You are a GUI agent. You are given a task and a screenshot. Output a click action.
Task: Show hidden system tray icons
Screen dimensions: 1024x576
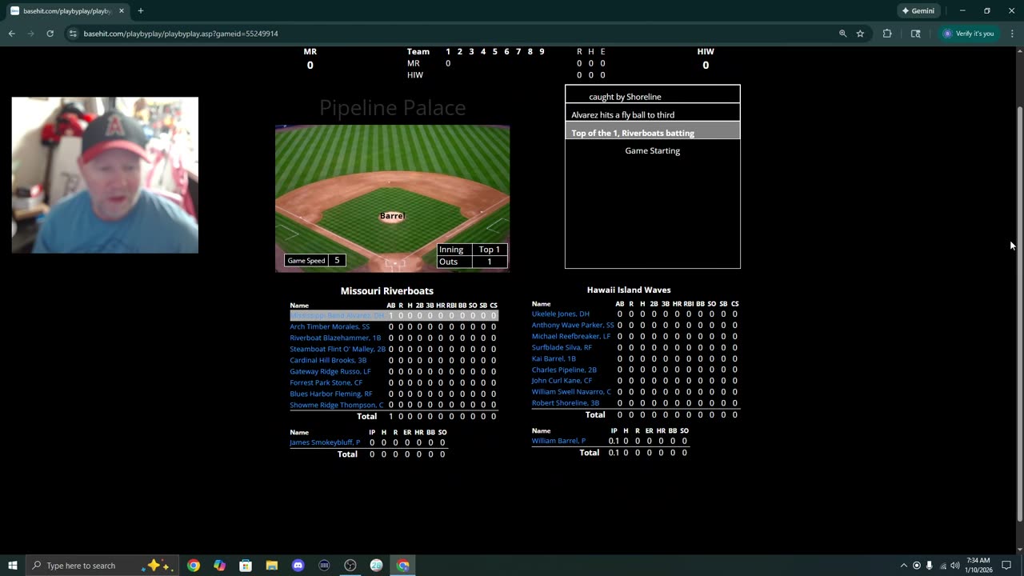pyautogui.click(x=904, y=566)
